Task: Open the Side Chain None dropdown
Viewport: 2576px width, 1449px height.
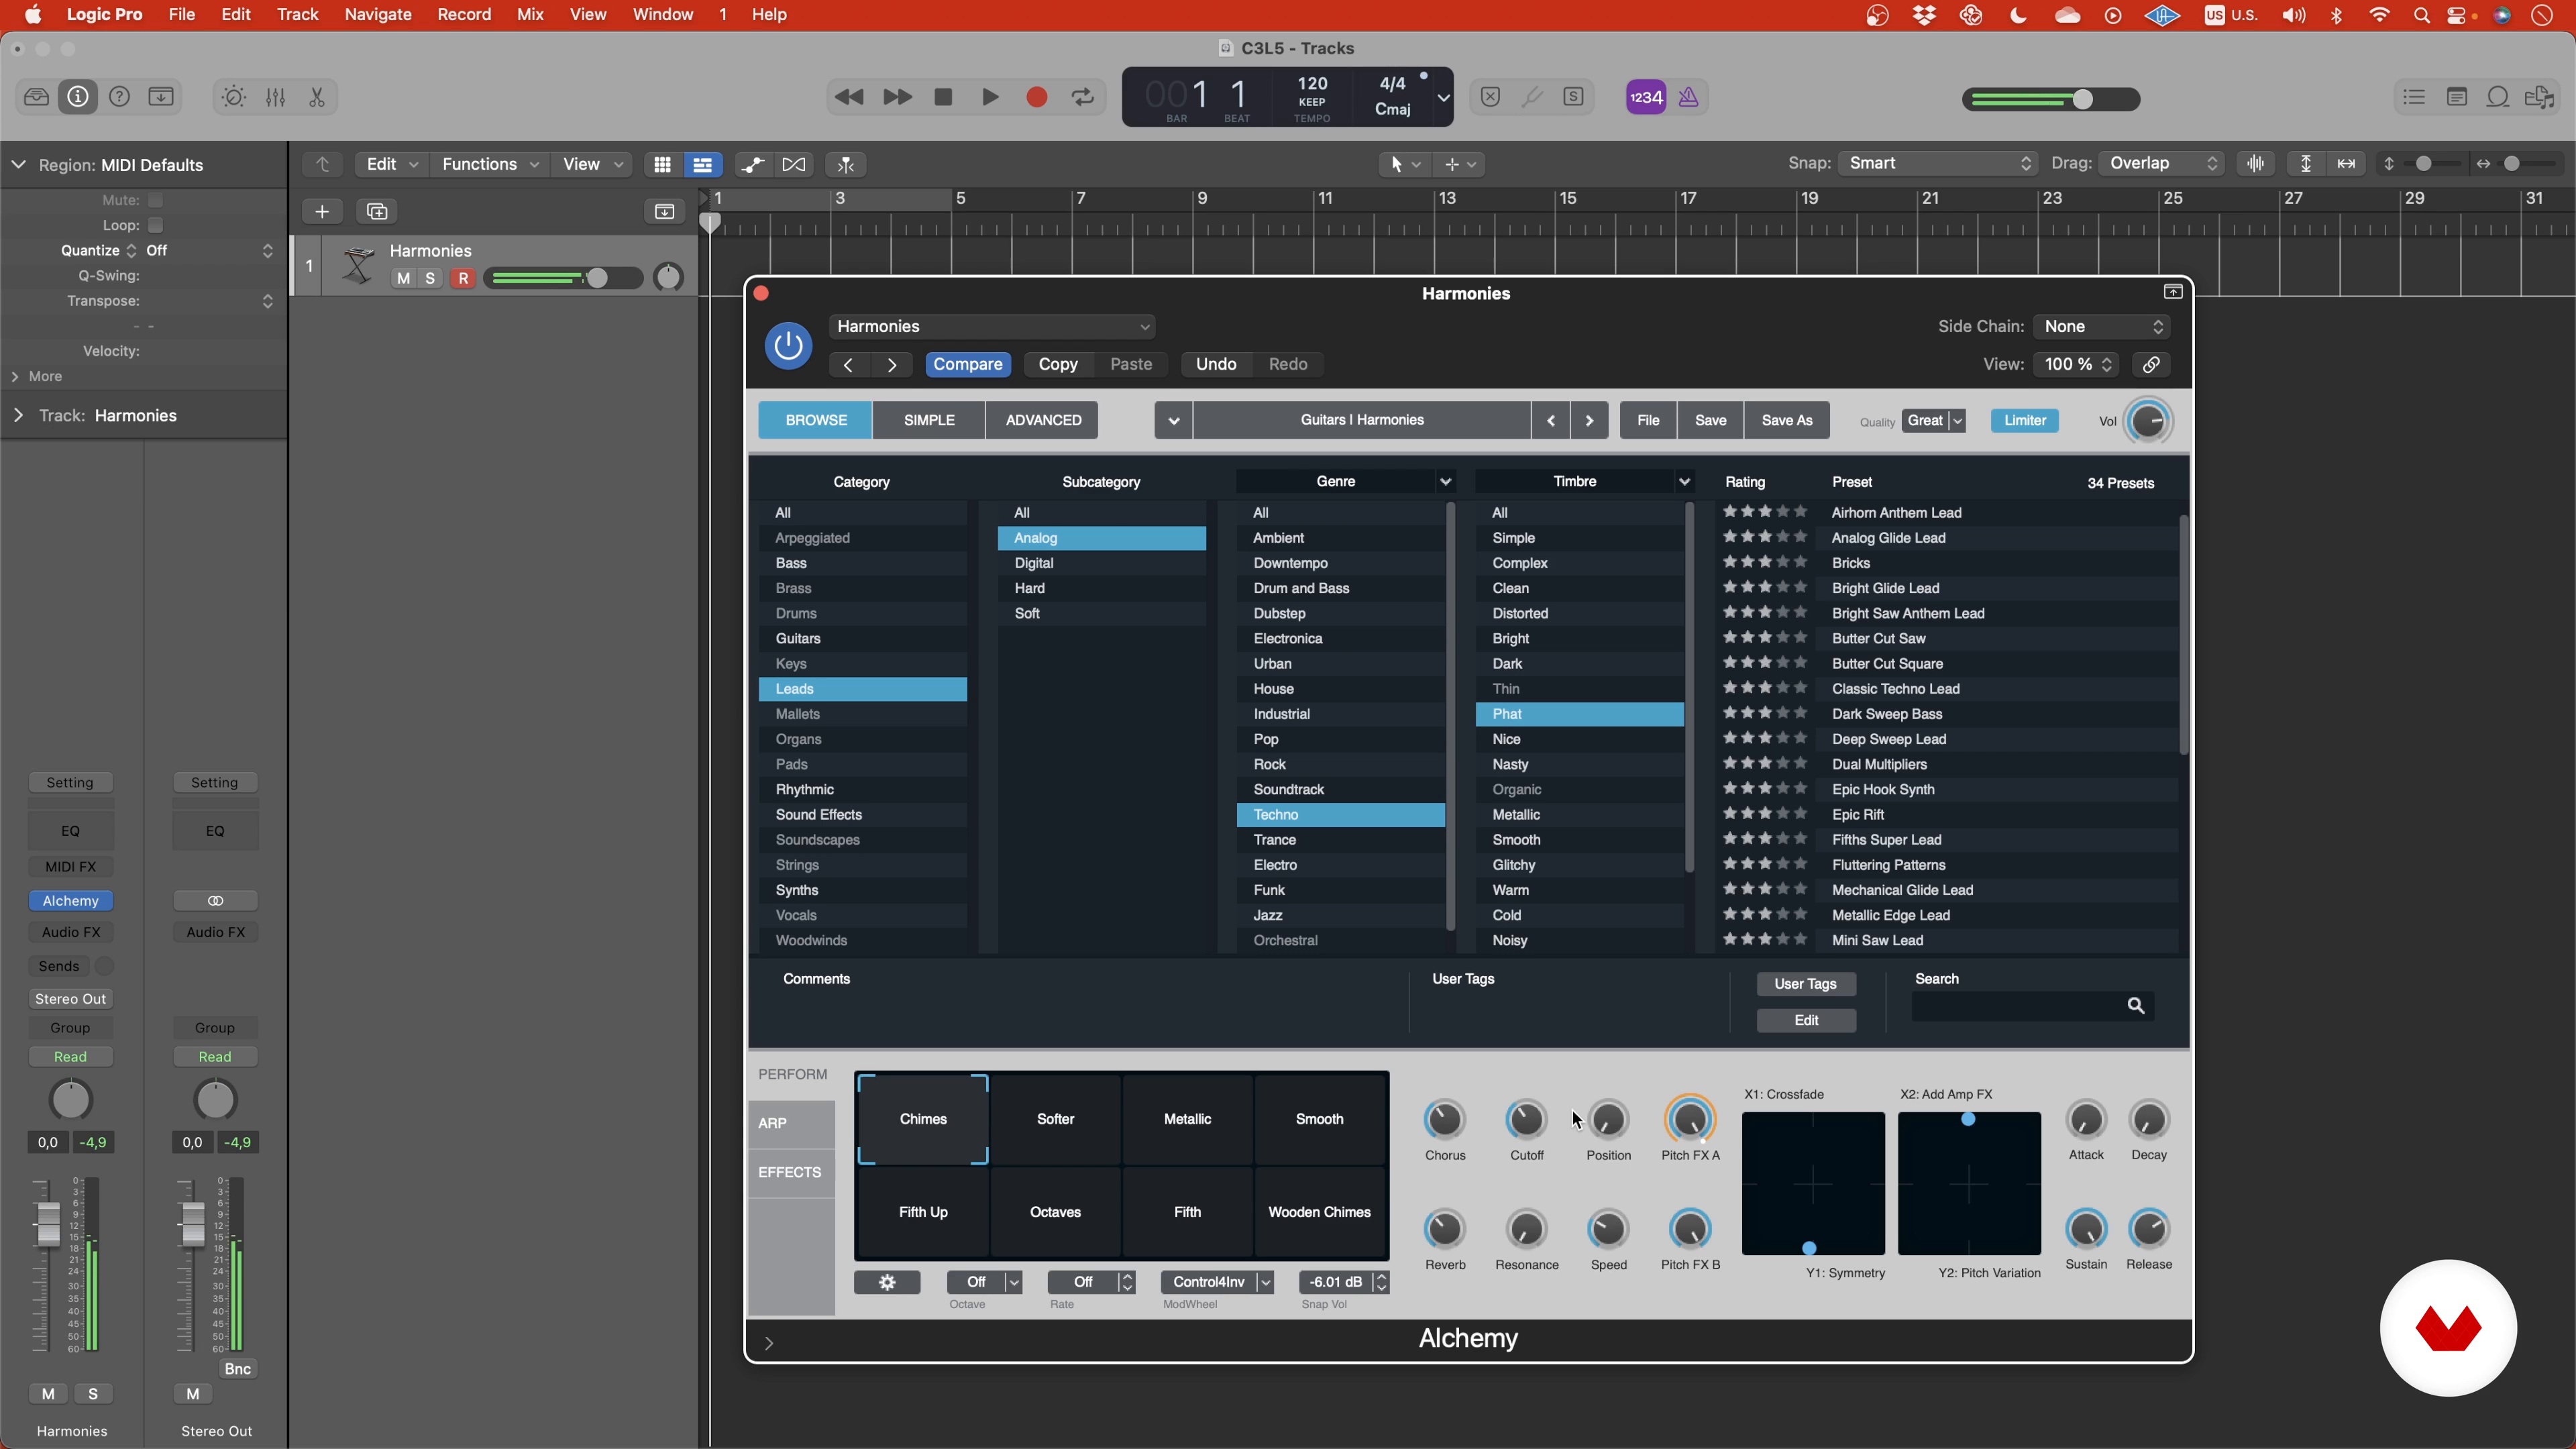Action: click(2102, 326)
